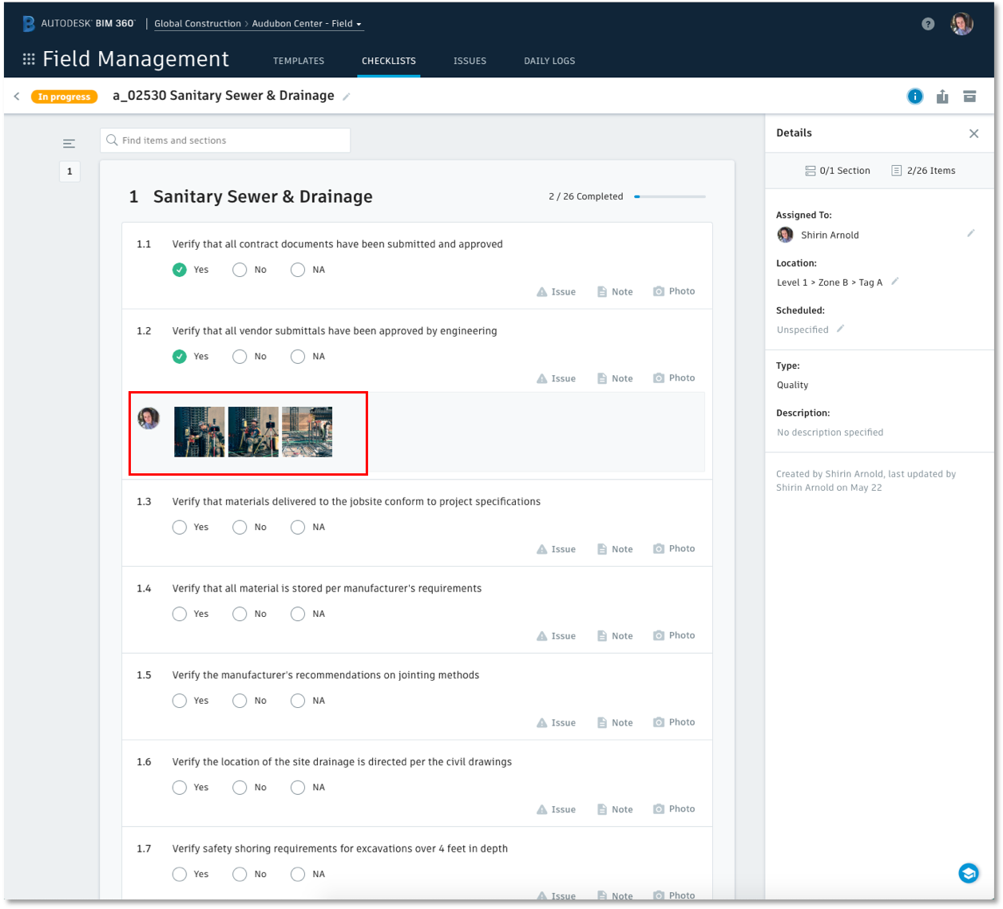This screenshot has width=1003, height=909.
Task: Click the Shirin Arnold assignee name
Action: (830, 235)
